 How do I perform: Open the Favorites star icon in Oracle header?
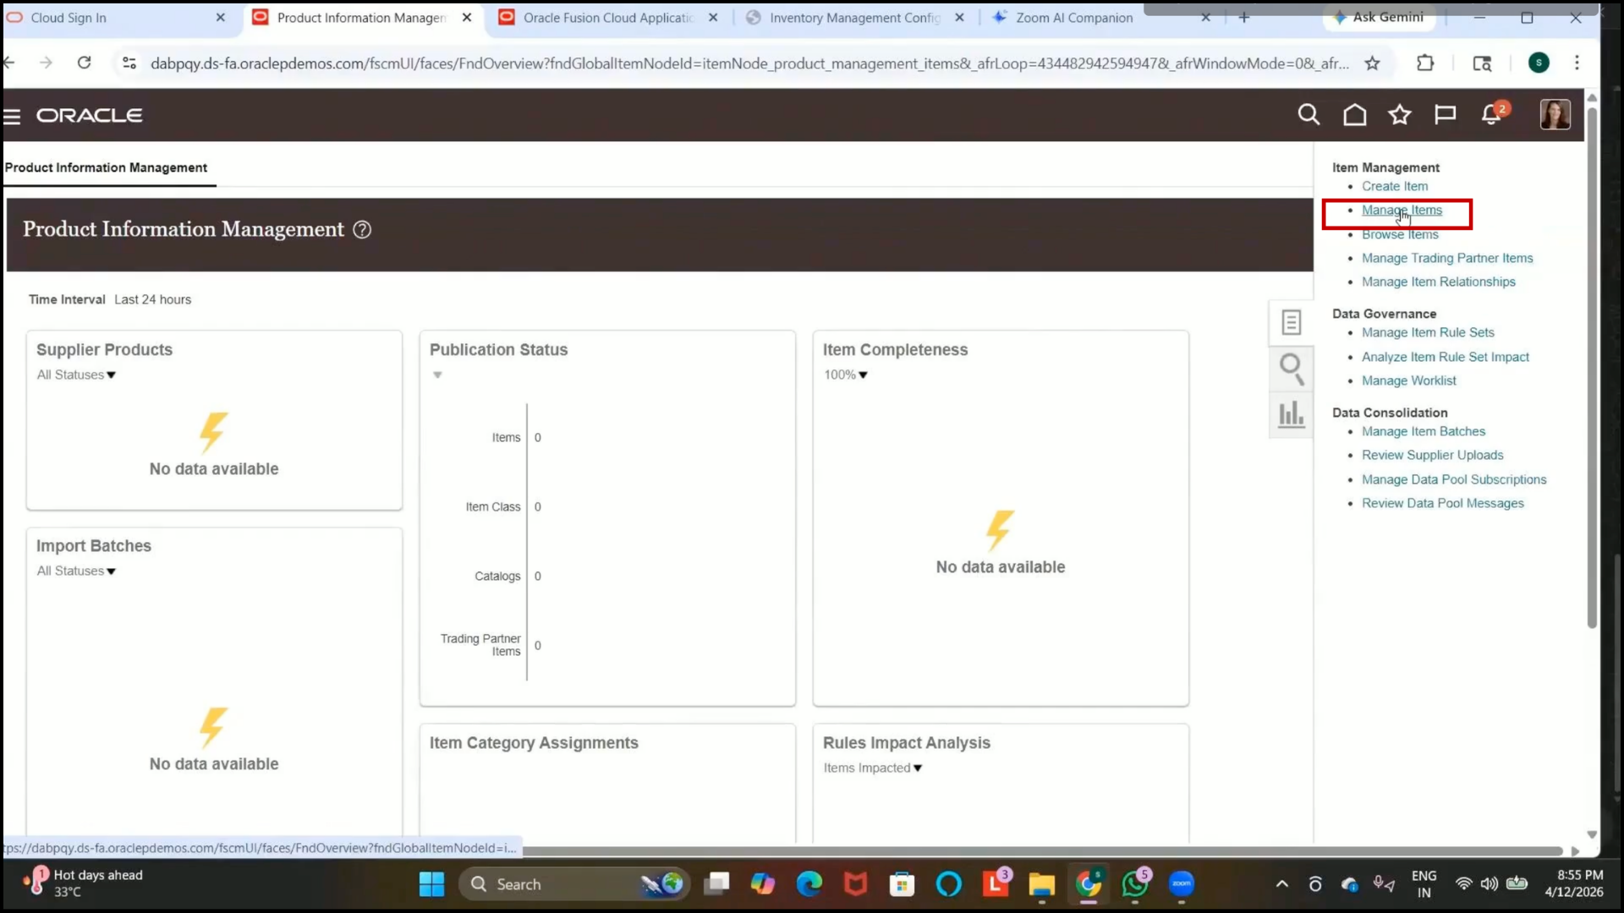(1400, 114)
